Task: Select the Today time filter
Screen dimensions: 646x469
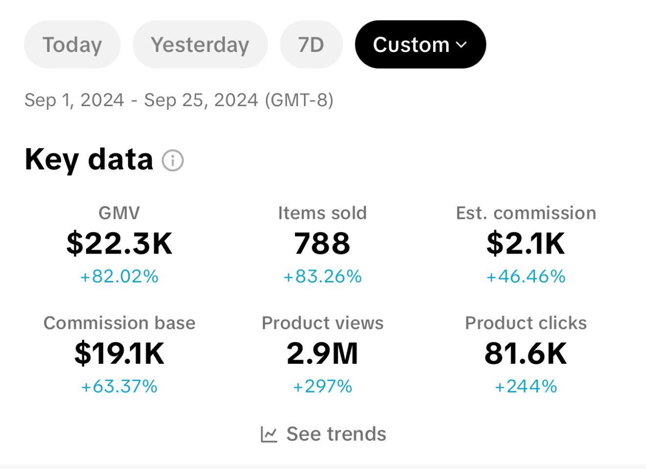Action: tap(72, 45)
